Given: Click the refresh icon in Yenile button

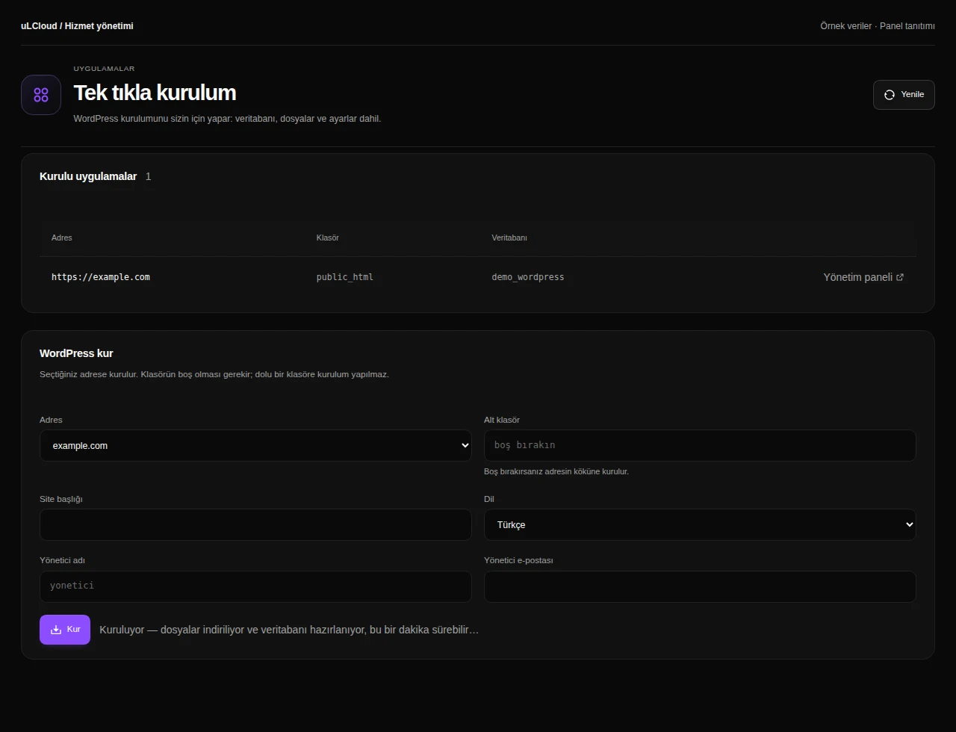Looking at the screenshot, I should coord(890,95).
